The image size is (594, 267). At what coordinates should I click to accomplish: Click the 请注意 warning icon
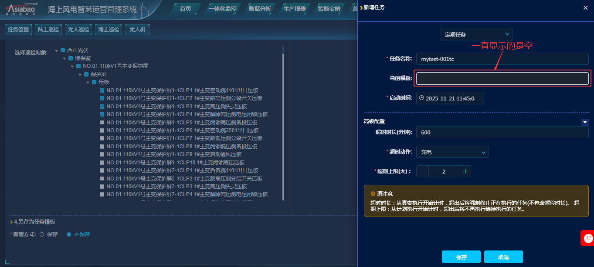point(373,194)
